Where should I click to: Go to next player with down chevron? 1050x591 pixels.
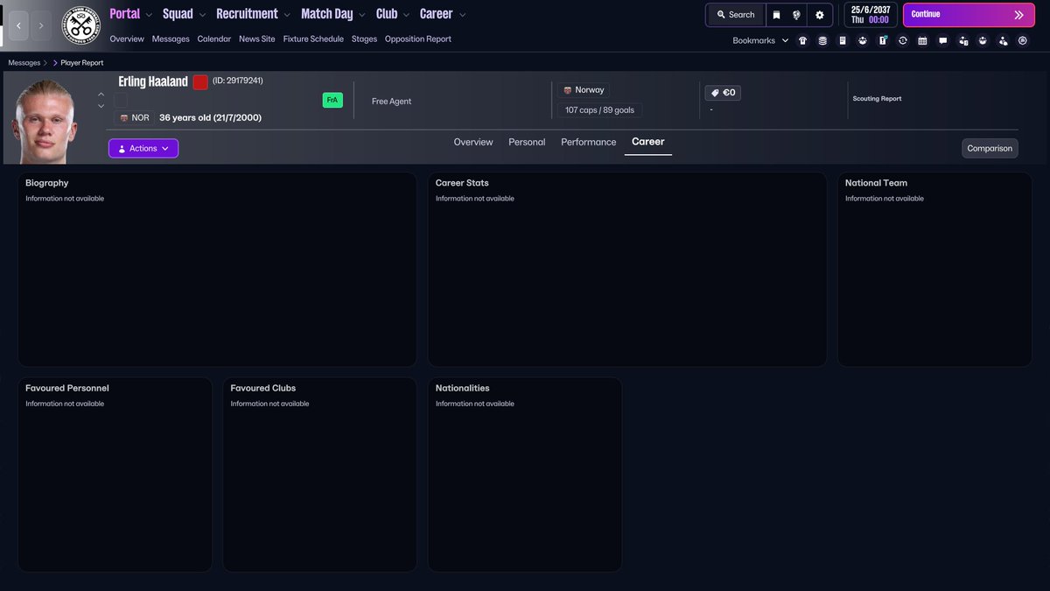pos(101,106)
